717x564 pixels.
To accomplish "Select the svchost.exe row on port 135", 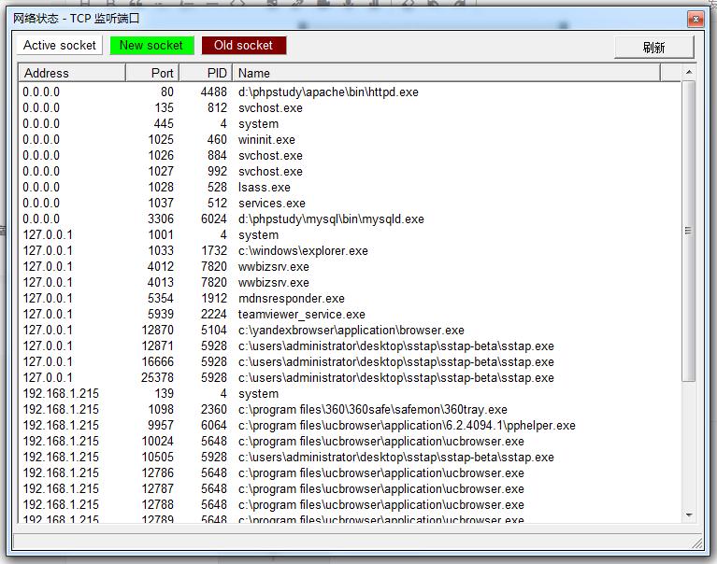I will coord(350,107).
